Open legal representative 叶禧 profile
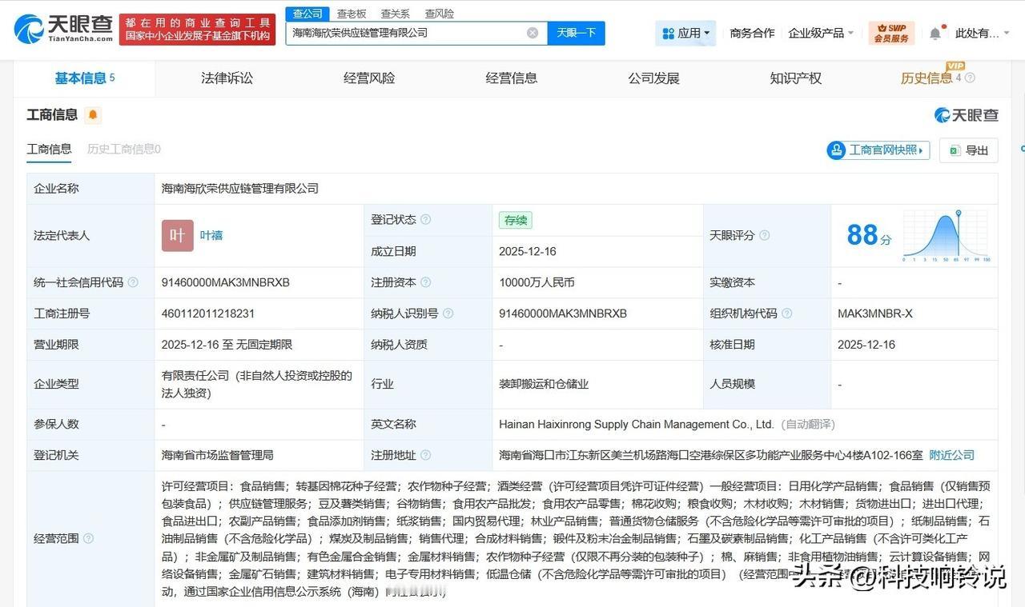The image size is (1025, 607). 211,235
